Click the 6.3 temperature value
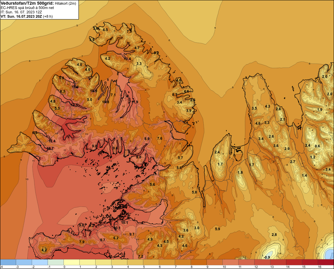 tap(62, 91)
